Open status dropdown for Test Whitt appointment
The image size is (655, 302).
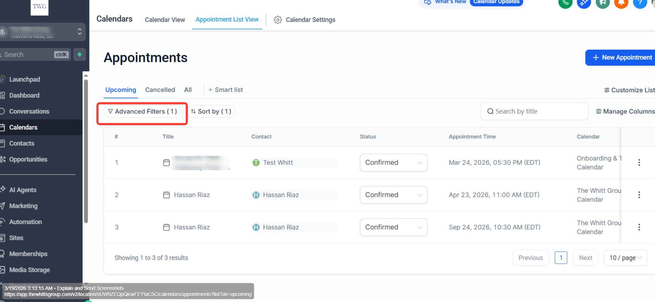pos(393,163)
